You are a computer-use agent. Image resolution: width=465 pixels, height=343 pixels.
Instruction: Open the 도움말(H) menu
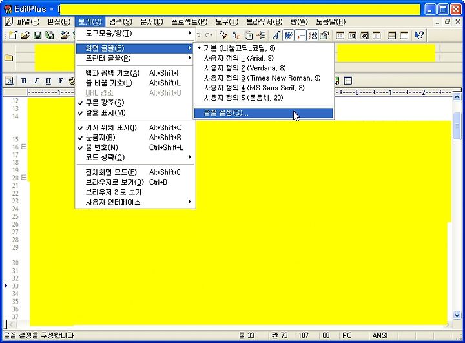tap(331, 22)
